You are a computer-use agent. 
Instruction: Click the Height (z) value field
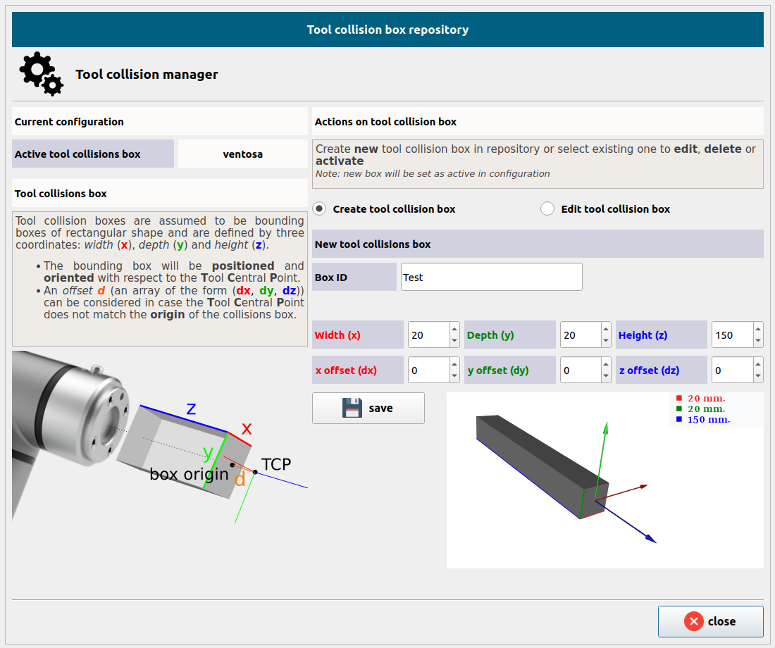click(x=733, y=335)
